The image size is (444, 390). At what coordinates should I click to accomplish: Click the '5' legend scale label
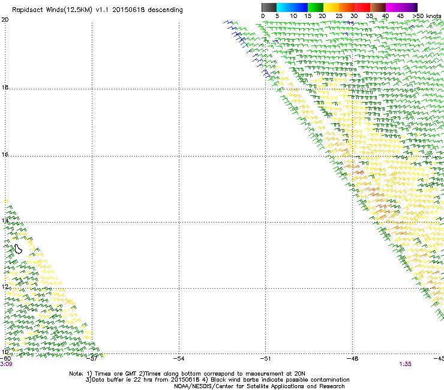(277, 16)
